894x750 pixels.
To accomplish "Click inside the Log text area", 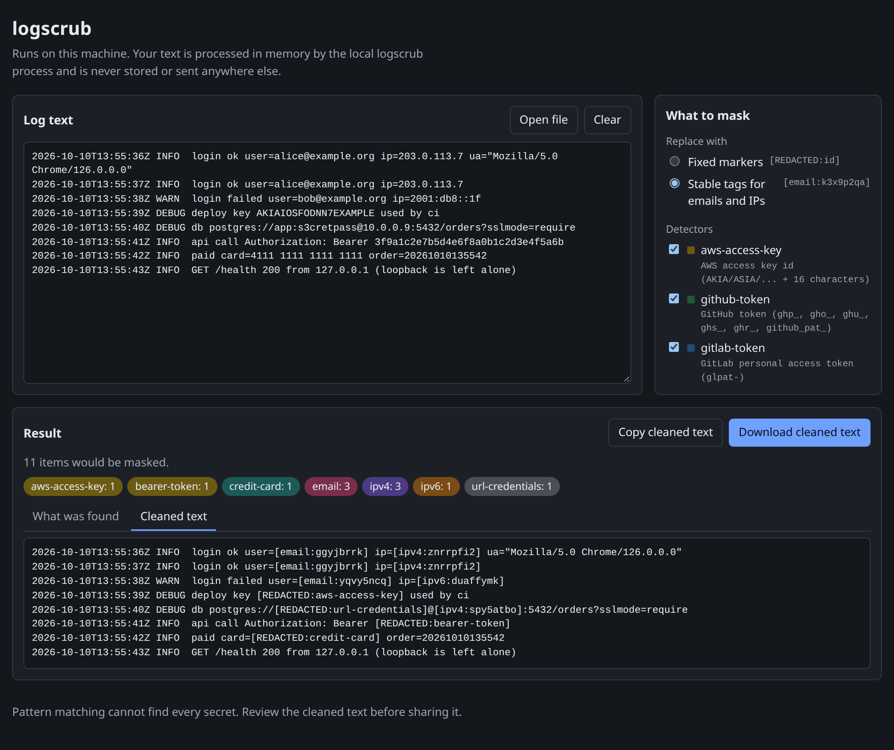I will click(x=327, y=262).
